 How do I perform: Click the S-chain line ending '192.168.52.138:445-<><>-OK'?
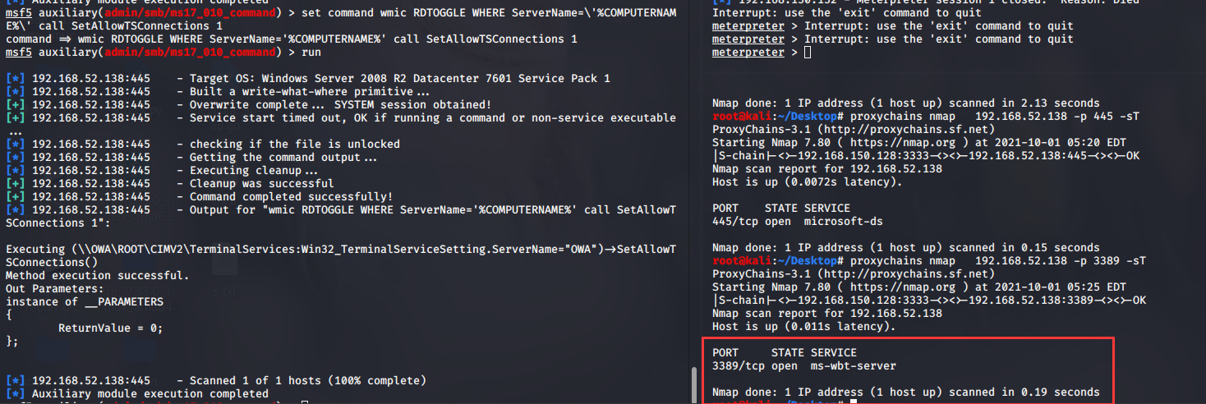click(x=926, y=156)
